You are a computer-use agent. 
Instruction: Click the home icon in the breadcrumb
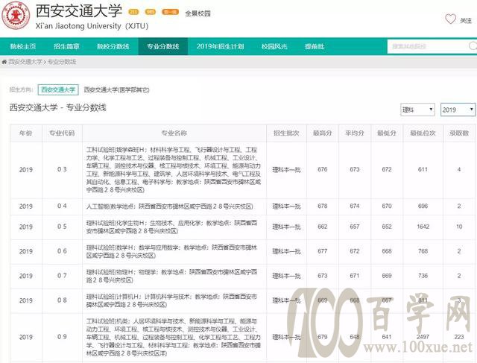(x=4, y=62)
